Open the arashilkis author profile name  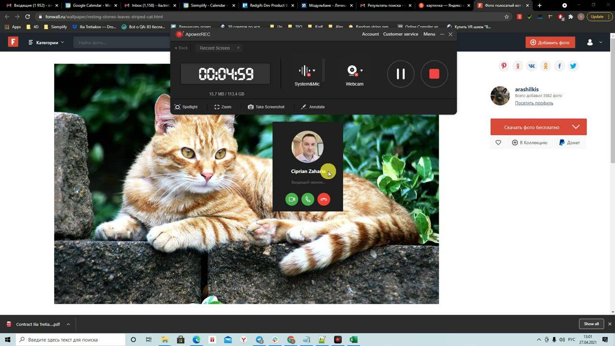click(527, 89)
